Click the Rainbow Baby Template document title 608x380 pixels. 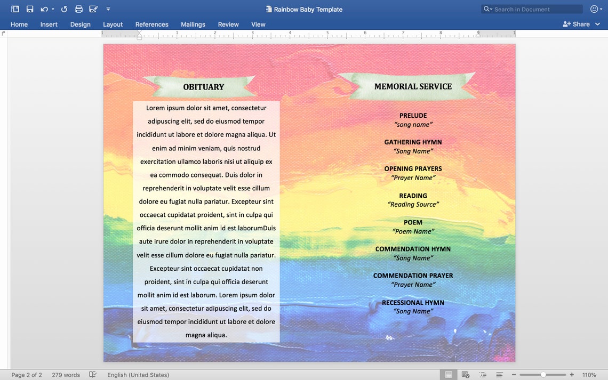click(308, 9)
